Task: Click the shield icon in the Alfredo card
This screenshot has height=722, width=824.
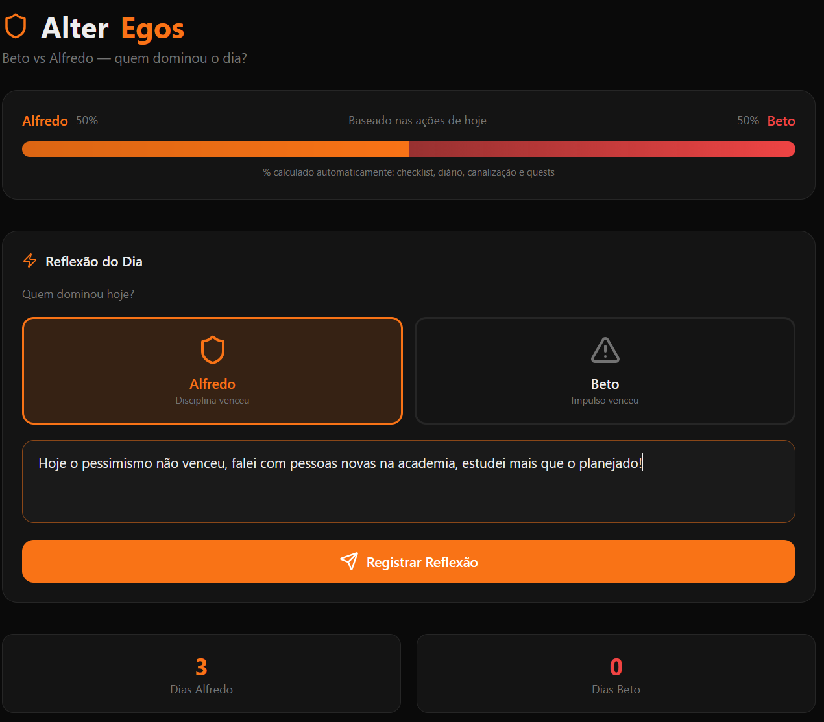Action: pyautogui.click(x=212, y=350)
